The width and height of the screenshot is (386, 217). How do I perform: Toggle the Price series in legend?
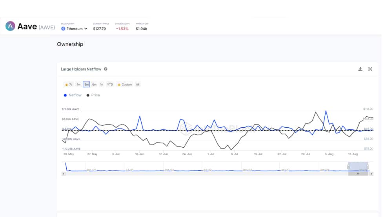pos(93,95)
